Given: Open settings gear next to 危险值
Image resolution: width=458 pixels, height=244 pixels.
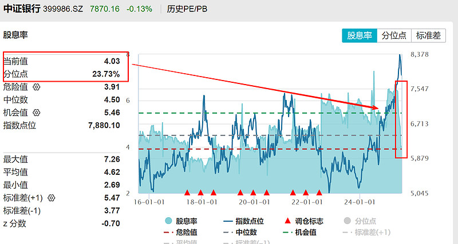Looking at the screenshot, I should 37,87.
